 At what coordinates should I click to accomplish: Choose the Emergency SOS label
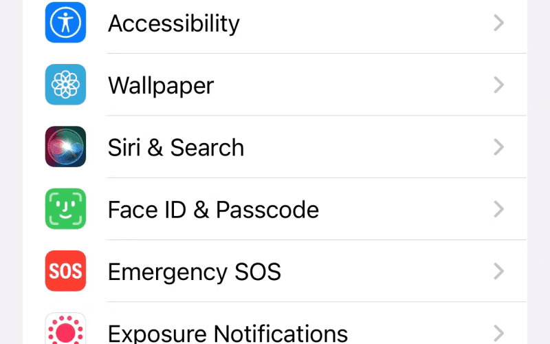(195, 272)
